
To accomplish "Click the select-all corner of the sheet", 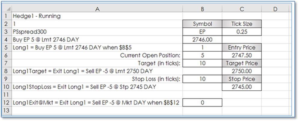I will pyautogui.click(x=6, y=9).
